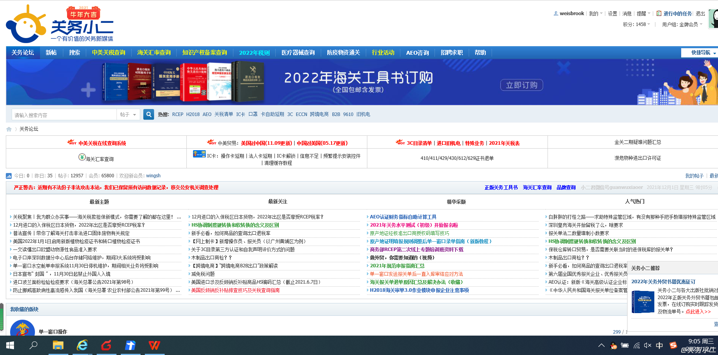Open the Windows Start menu
The height and width of the screenshot is (355, 718).
[10, 345]
